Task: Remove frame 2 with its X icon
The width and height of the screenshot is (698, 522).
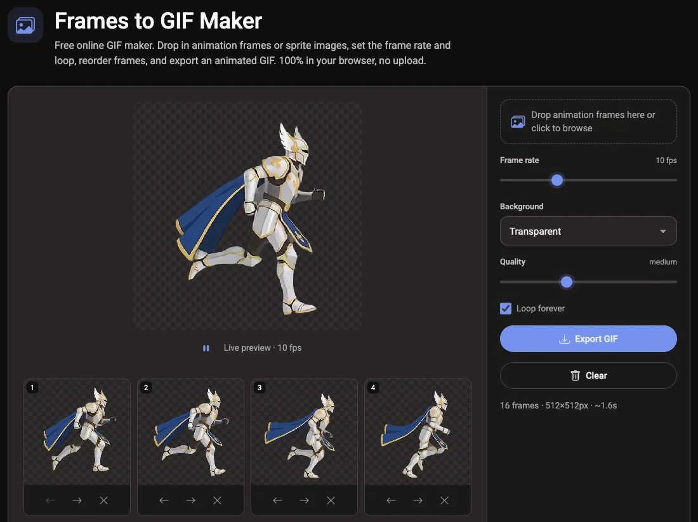Action: pos(217,500)
